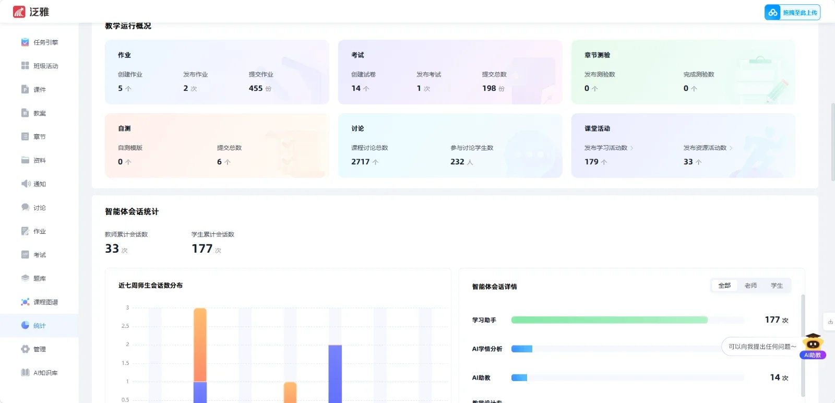Click 提交作业 value 455

click(256, 88)
